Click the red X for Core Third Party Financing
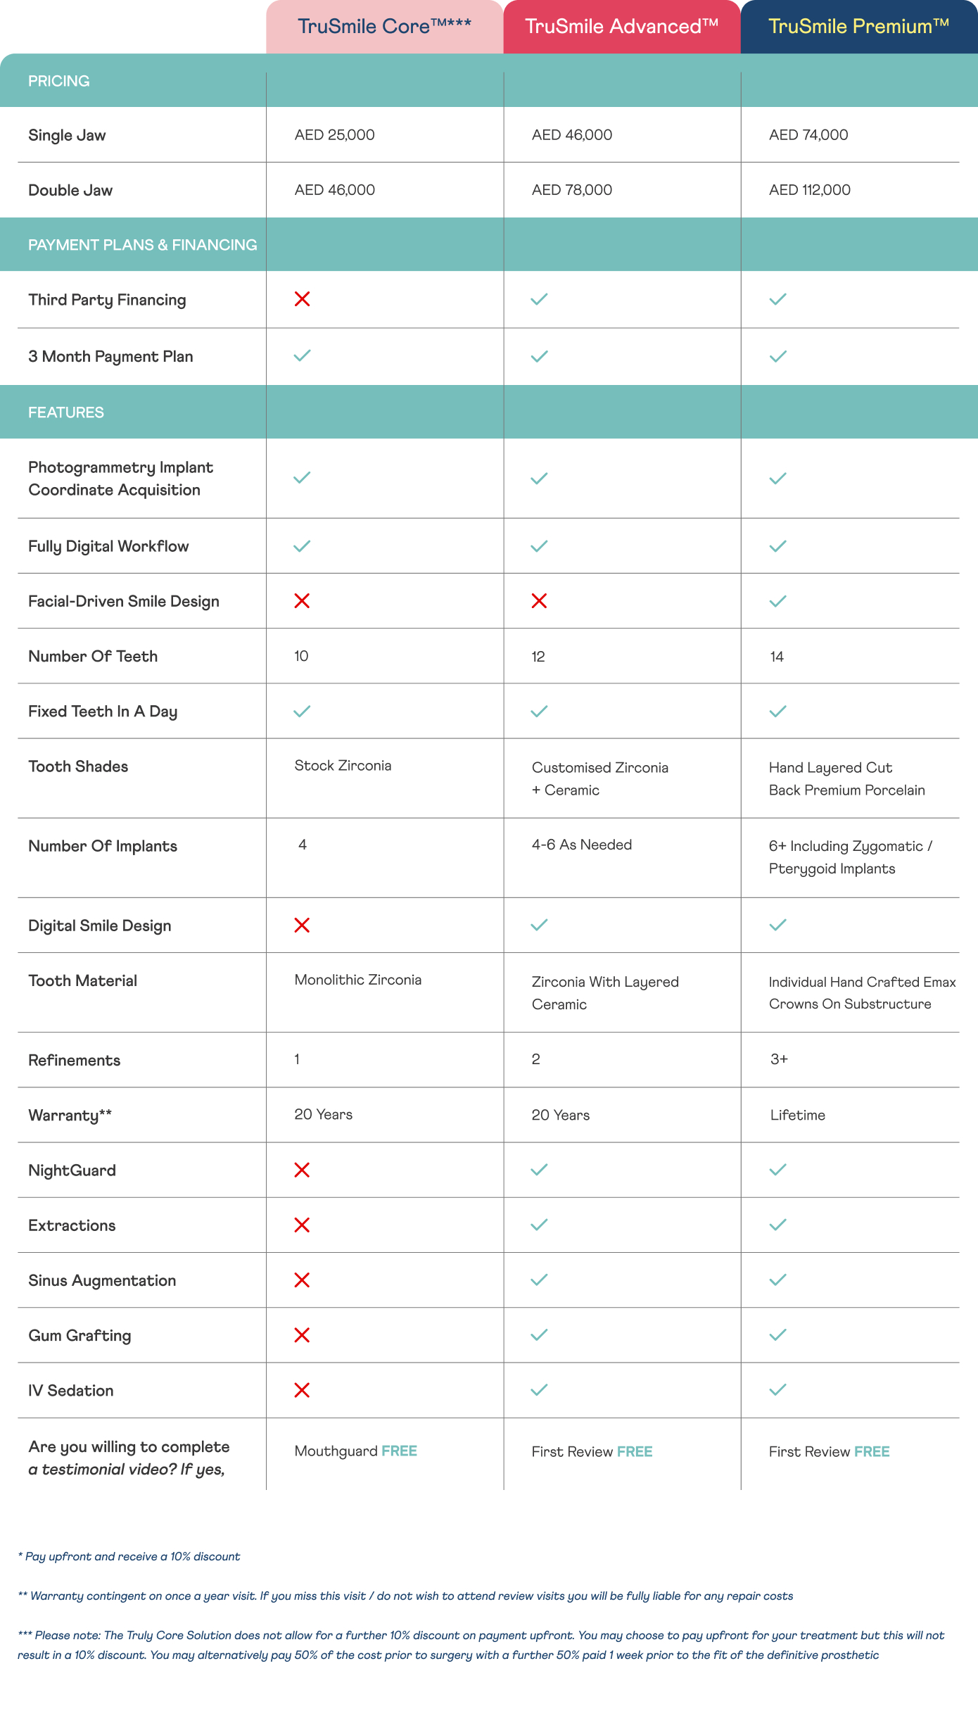 (302, 299)
